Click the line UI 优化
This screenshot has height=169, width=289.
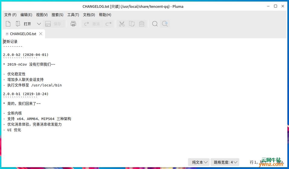pos(12,130)
